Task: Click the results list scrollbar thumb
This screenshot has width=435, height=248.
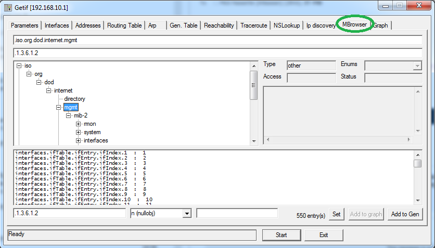Action: click(418, 163)
